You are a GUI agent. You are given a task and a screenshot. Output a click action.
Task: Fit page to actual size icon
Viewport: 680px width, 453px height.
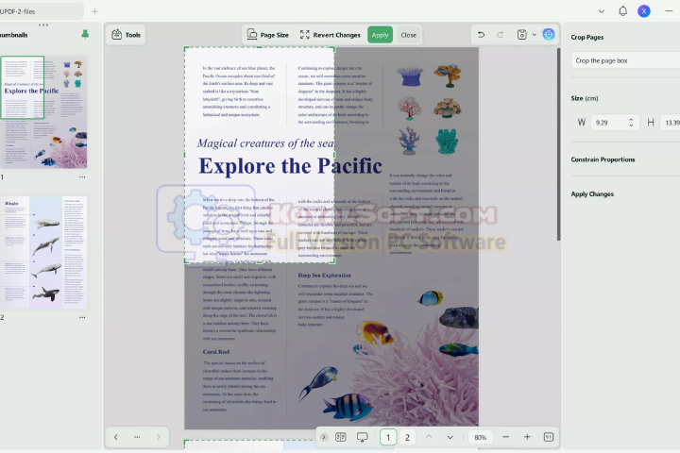[x=549, y=437]
